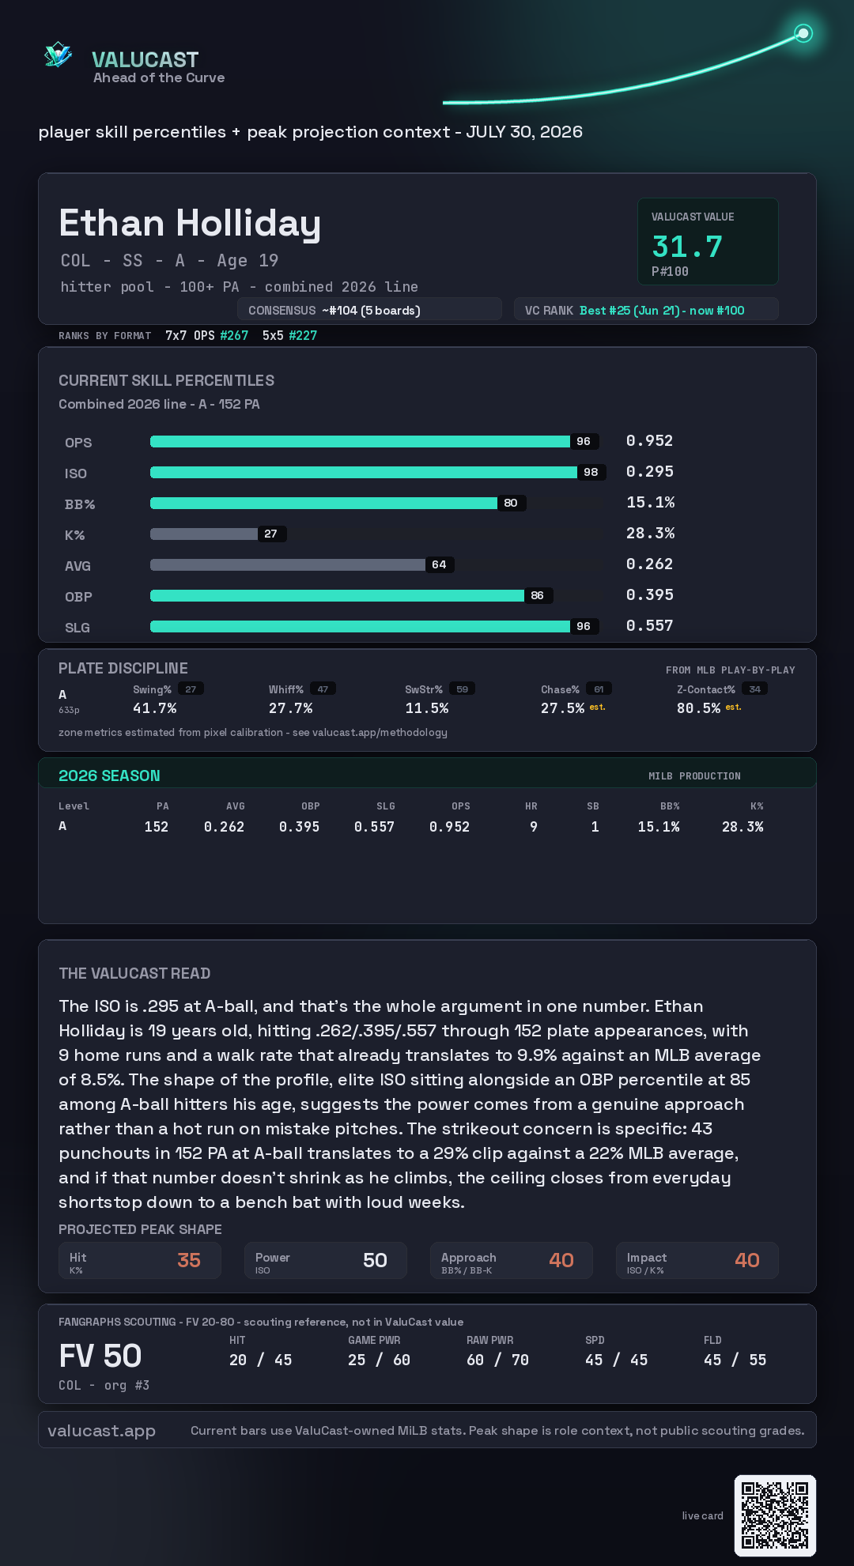854x1566 pixels.
Task: Click the Impact 40 peak shape tile
Action: click(x=697, y=1260)
